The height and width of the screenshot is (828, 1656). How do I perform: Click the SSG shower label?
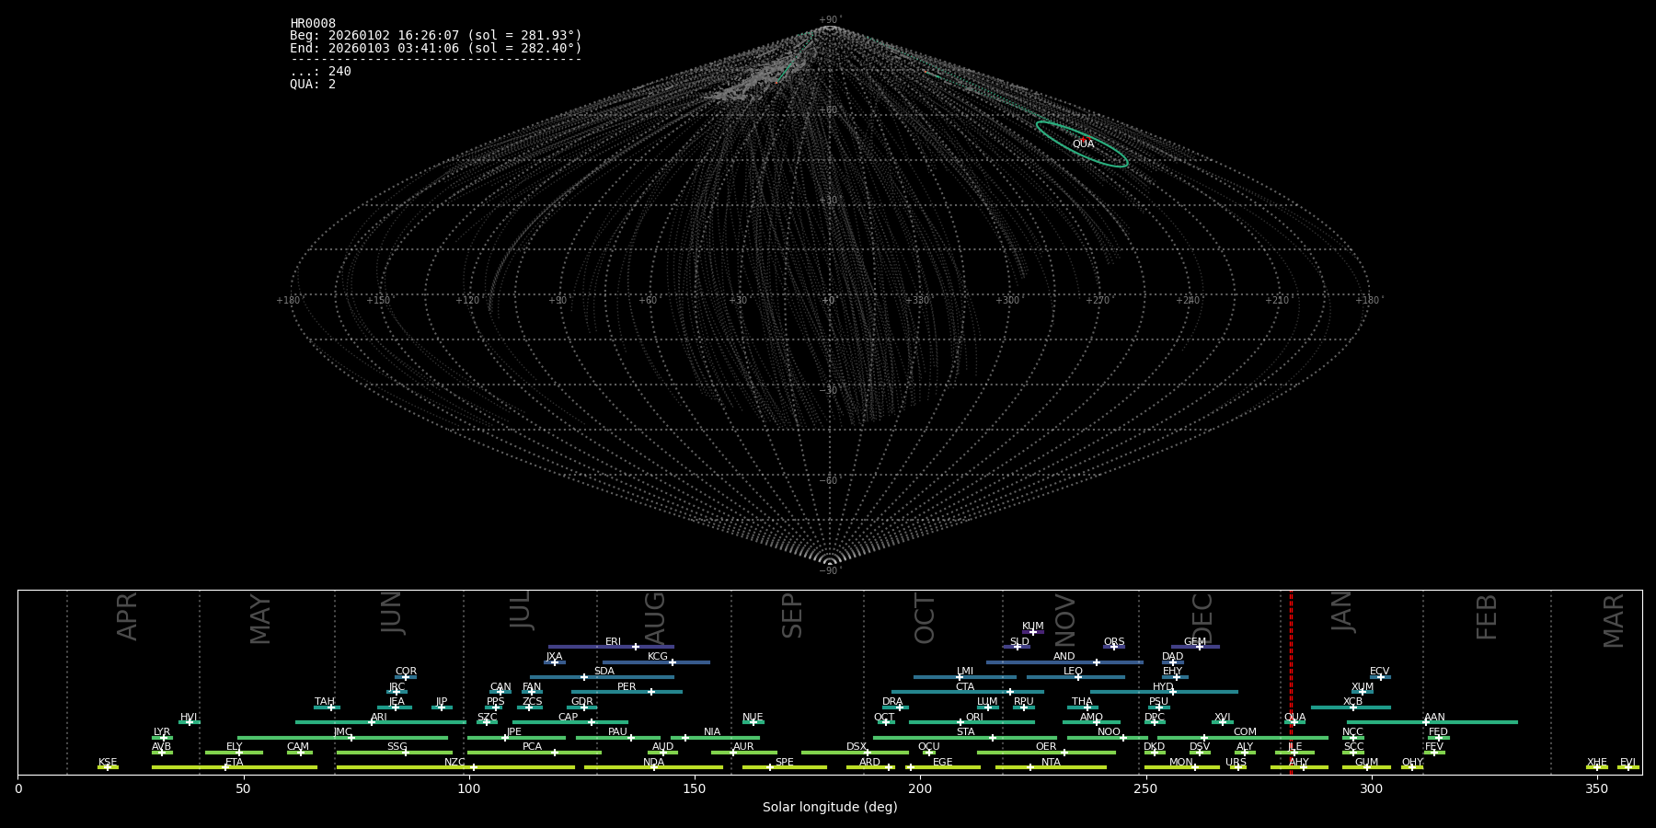(397, 747)
